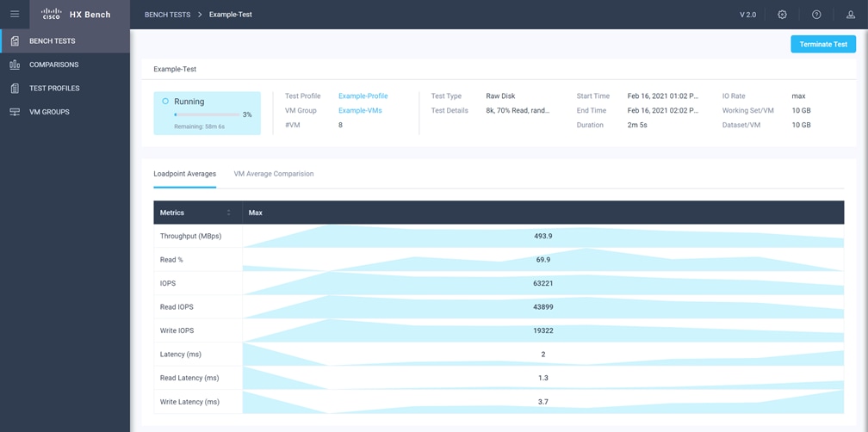Open TEST PROFILES in the sidebar

tap(65, 89)
